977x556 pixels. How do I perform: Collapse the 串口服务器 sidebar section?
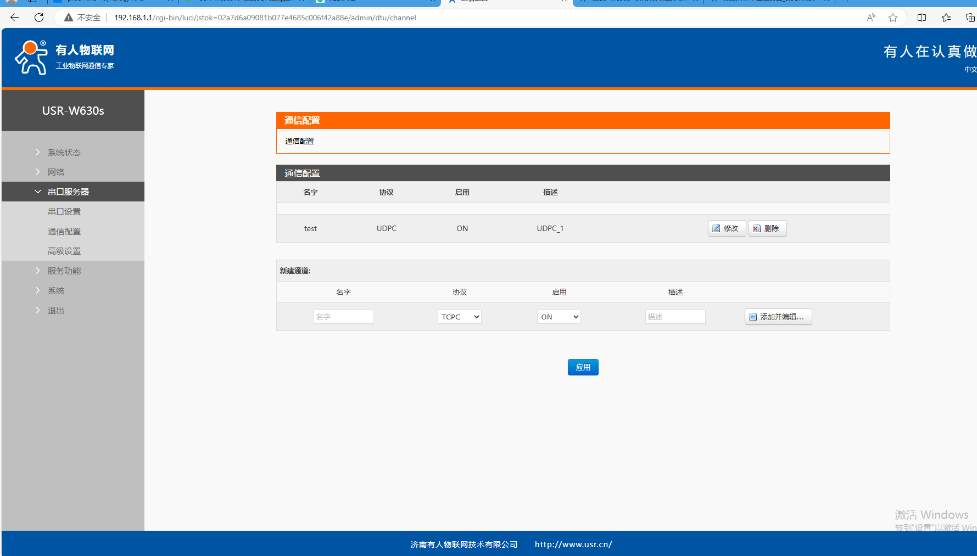coord(68,192)
